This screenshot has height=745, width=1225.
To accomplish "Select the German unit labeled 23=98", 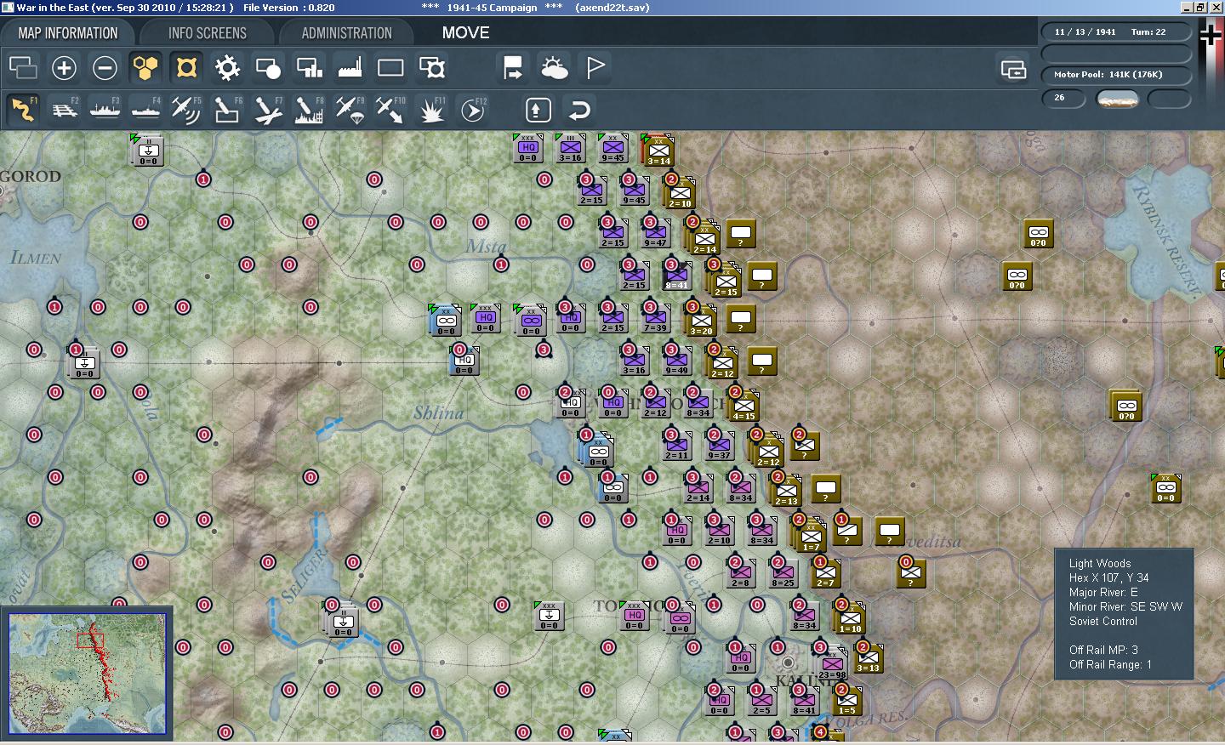I will coord(830,663).
